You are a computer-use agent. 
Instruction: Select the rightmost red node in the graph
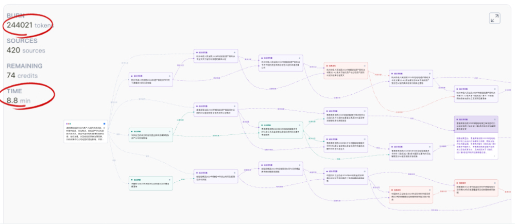tap(476, 188)
